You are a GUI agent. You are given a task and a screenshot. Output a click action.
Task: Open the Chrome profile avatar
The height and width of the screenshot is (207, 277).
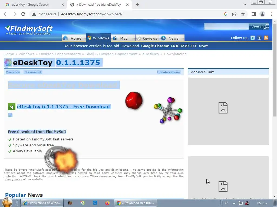coord(262,14)
